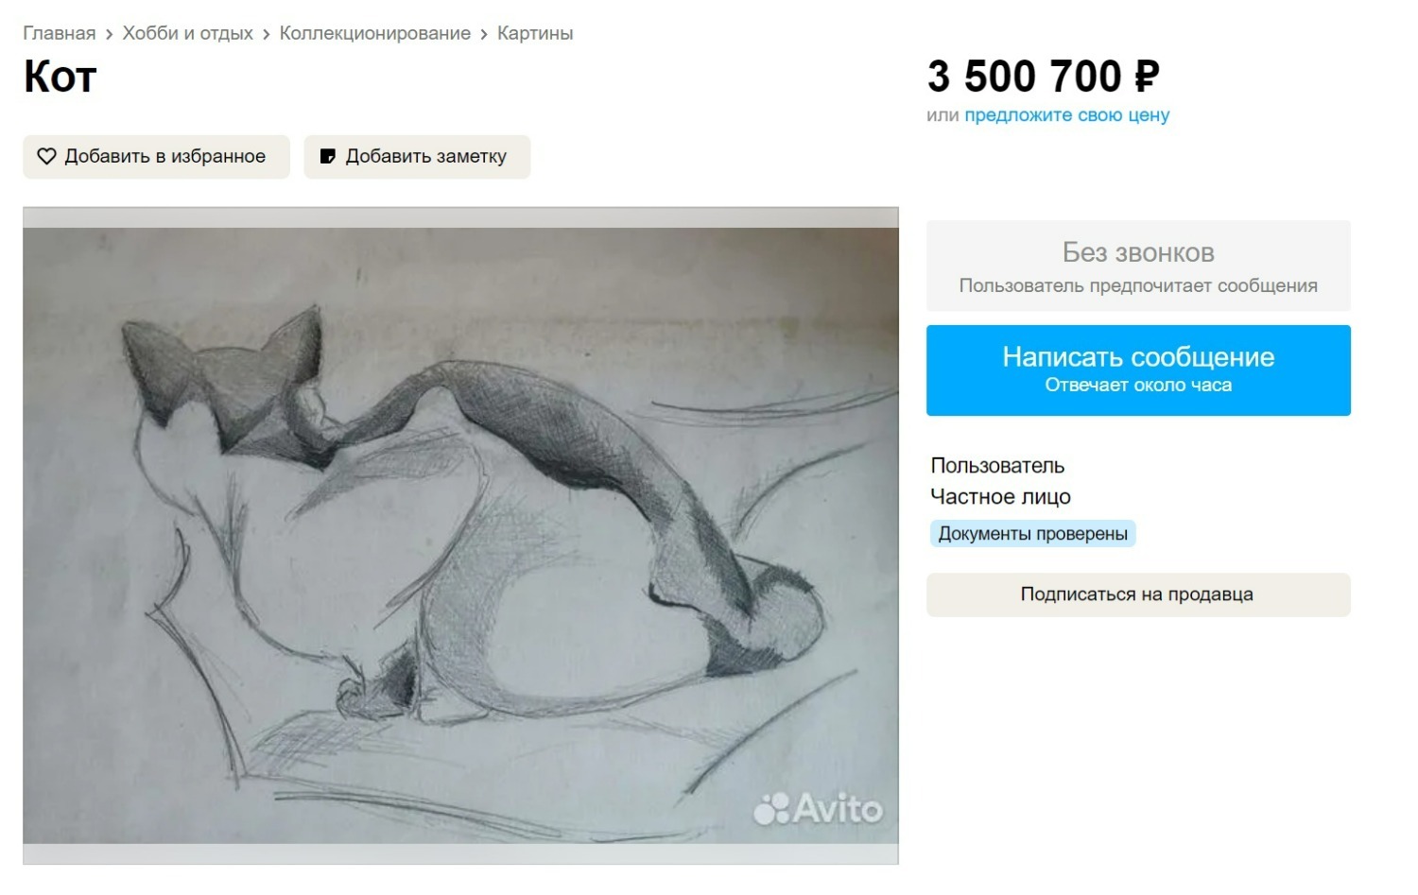Click Написать сообщение button
Image resolution: width=1418 pixels, height=895 pixels.
1138,370
